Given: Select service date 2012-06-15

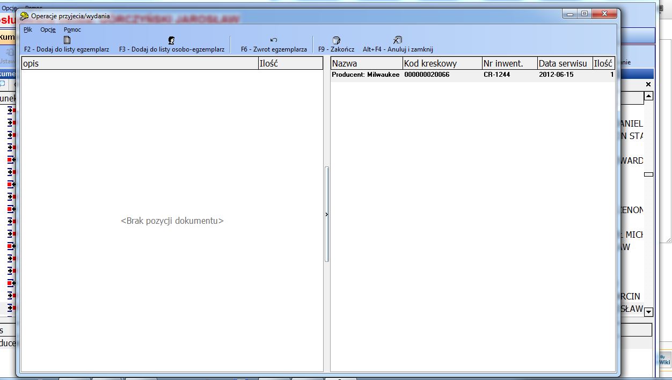Looking at the screenshot, I should [565, 75].
